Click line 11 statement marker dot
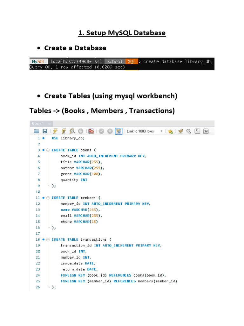This screenshot has height=326, width=244. coord(43,198)
